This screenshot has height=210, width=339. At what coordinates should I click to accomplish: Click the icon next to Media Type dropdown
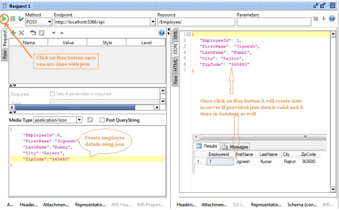click(x=90, y=120)
